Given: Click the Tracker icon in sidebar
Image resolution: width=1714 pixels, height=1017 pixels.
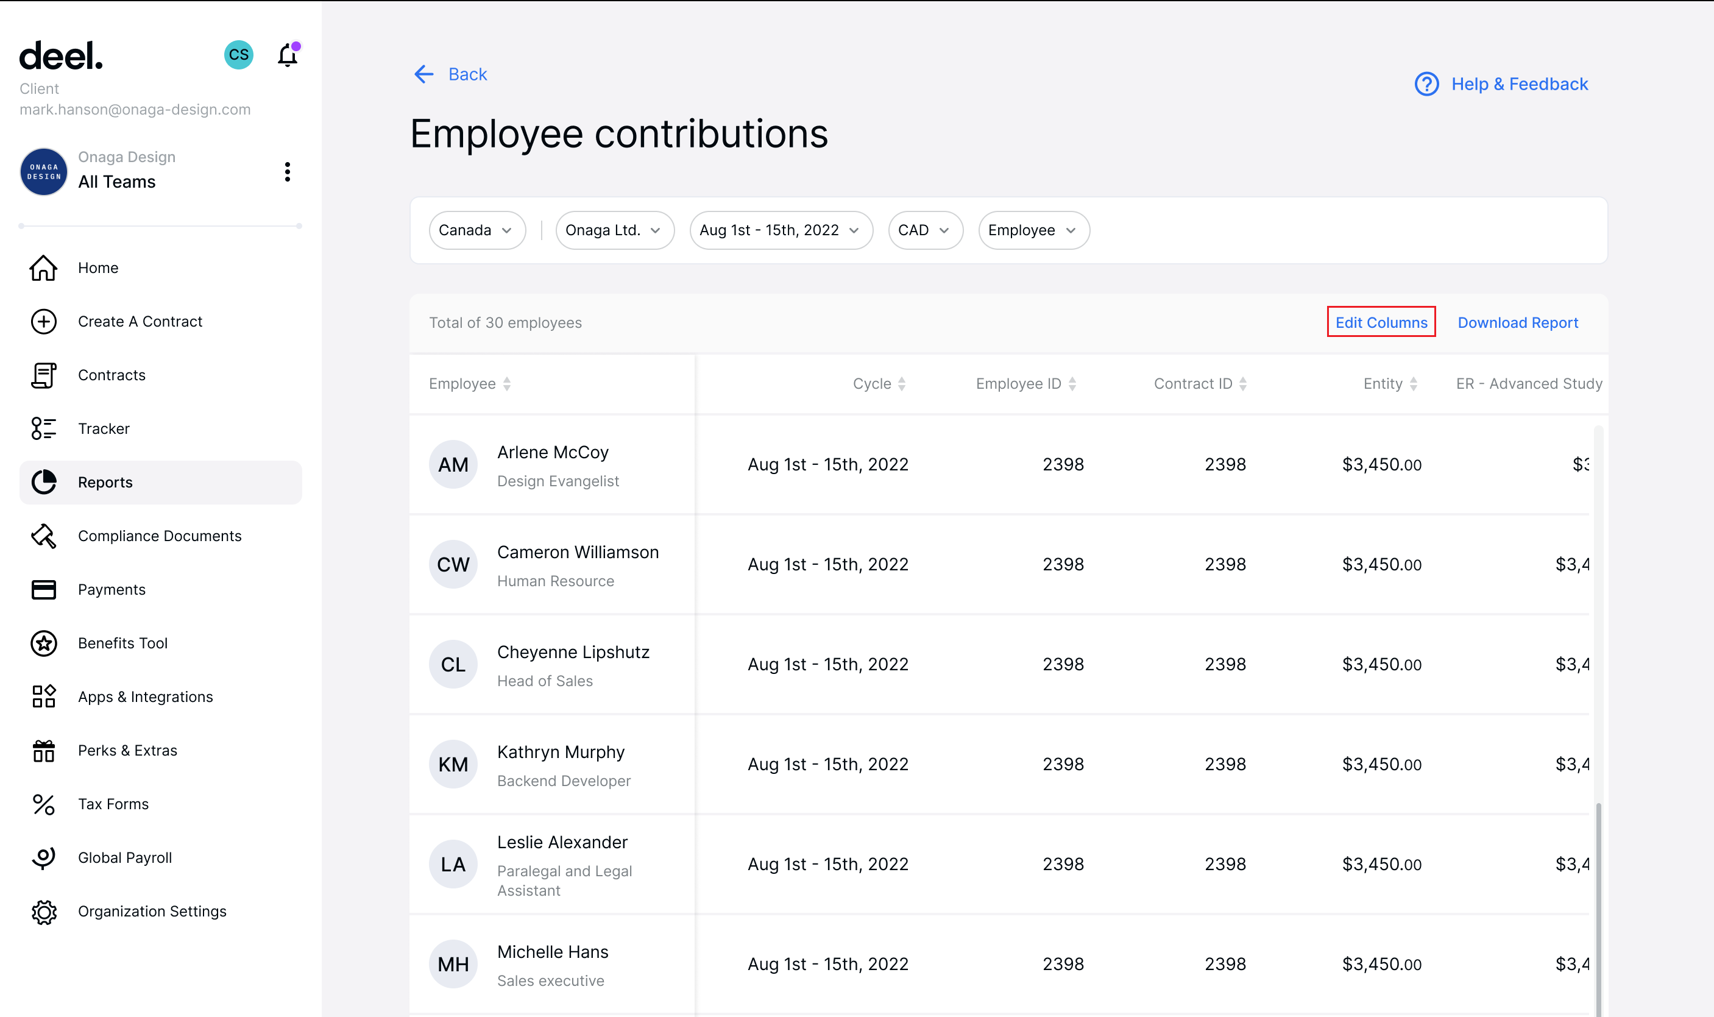Looking at the screenshot, I should 43,428.
